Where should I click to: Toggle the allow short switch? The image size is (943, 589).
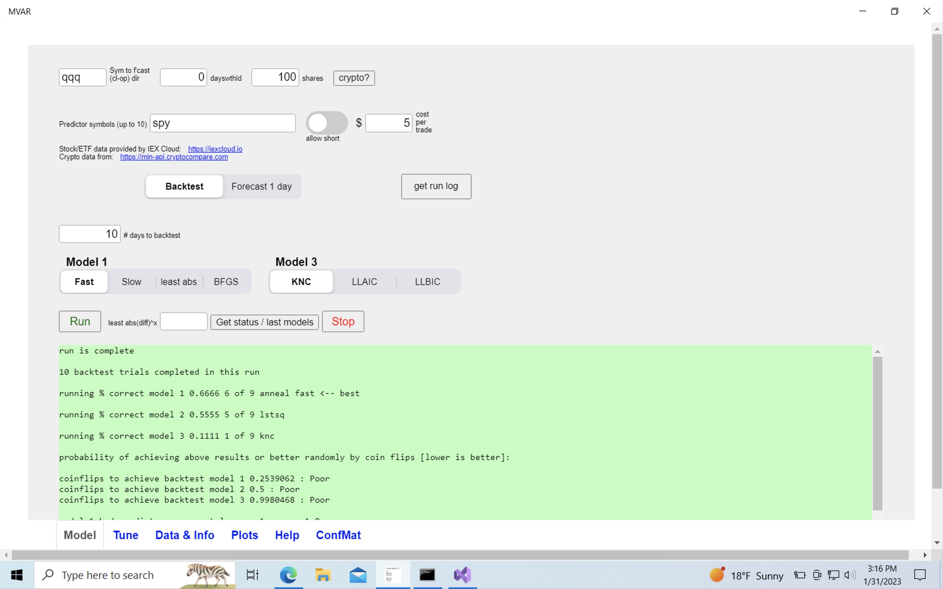(x=327, y=123)
